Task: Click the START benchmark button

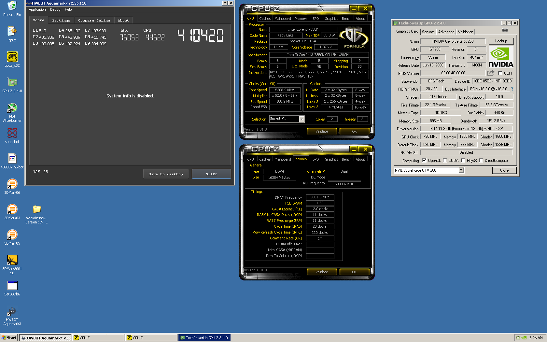Action: tap(211, 174)
